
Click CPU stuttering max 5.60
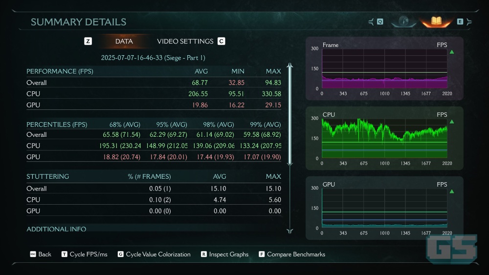point(275,200)
